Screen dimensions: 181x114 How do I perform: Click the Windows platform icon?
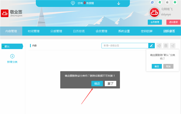[x=160, y=2]
